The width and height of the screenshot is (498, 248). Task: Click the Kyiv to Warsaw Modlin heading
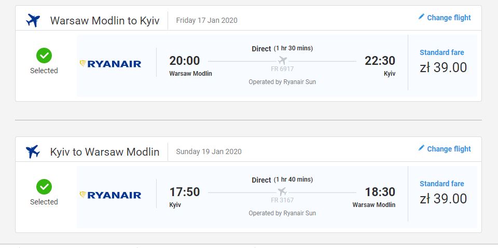click(105, 152)
